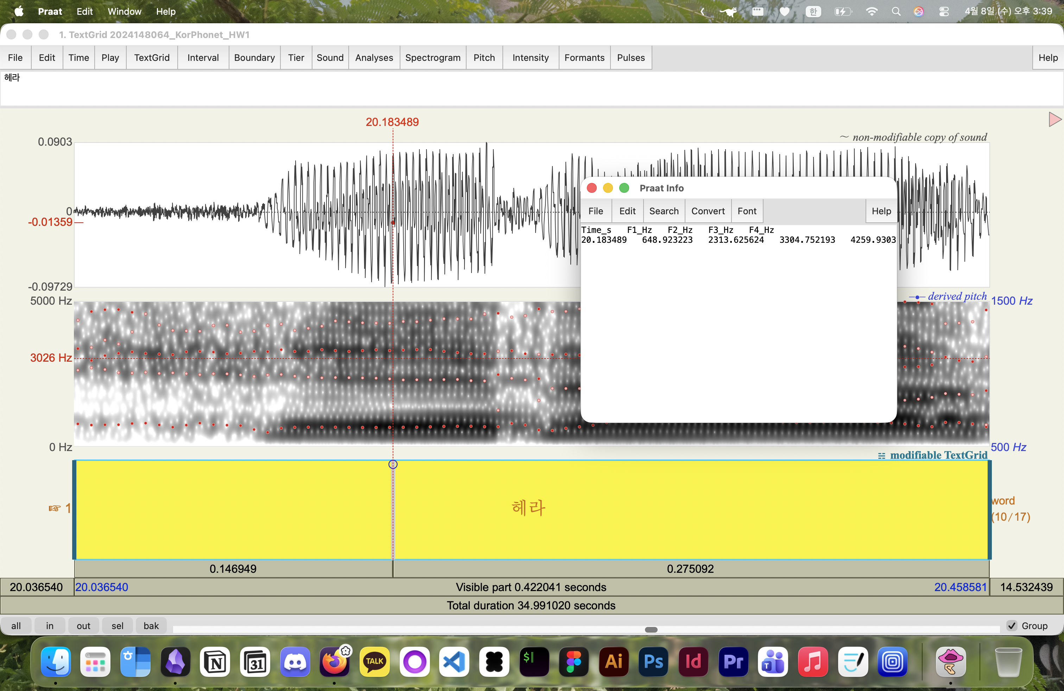Open the Pitch menu
Viewport: 1064px width, 691px height.
(484, 58)
